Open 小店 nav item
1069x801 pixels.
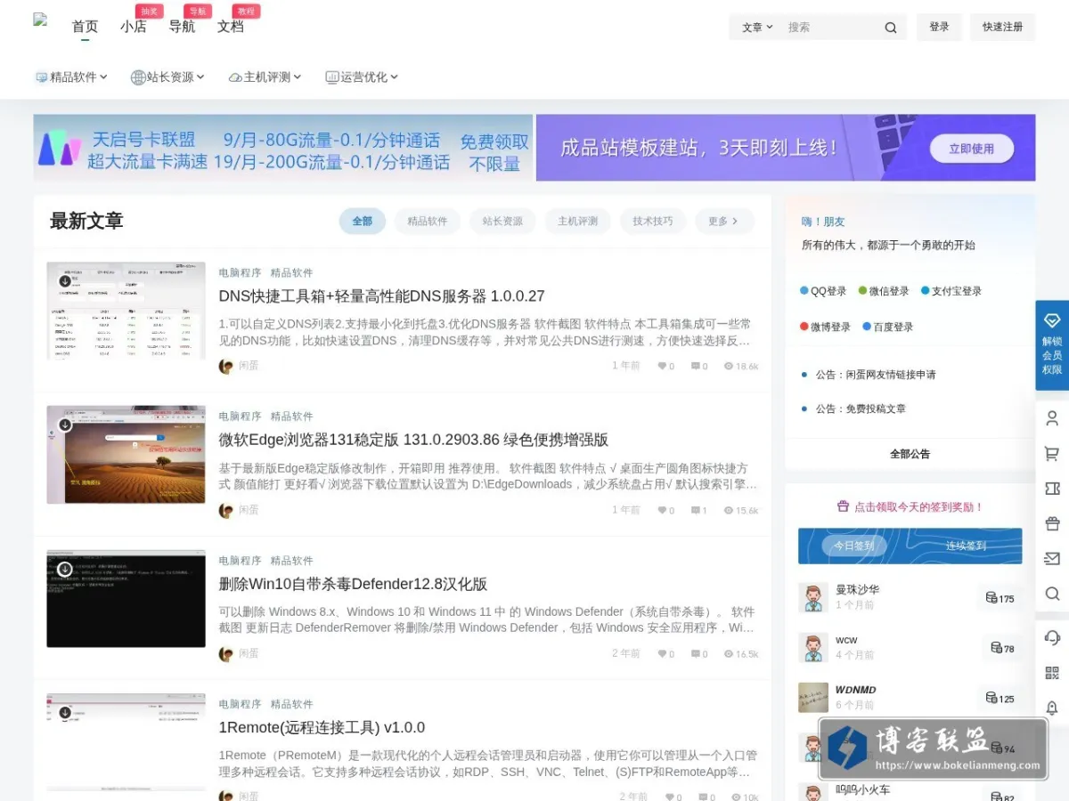pyautogui.click(x=134, y=27)
